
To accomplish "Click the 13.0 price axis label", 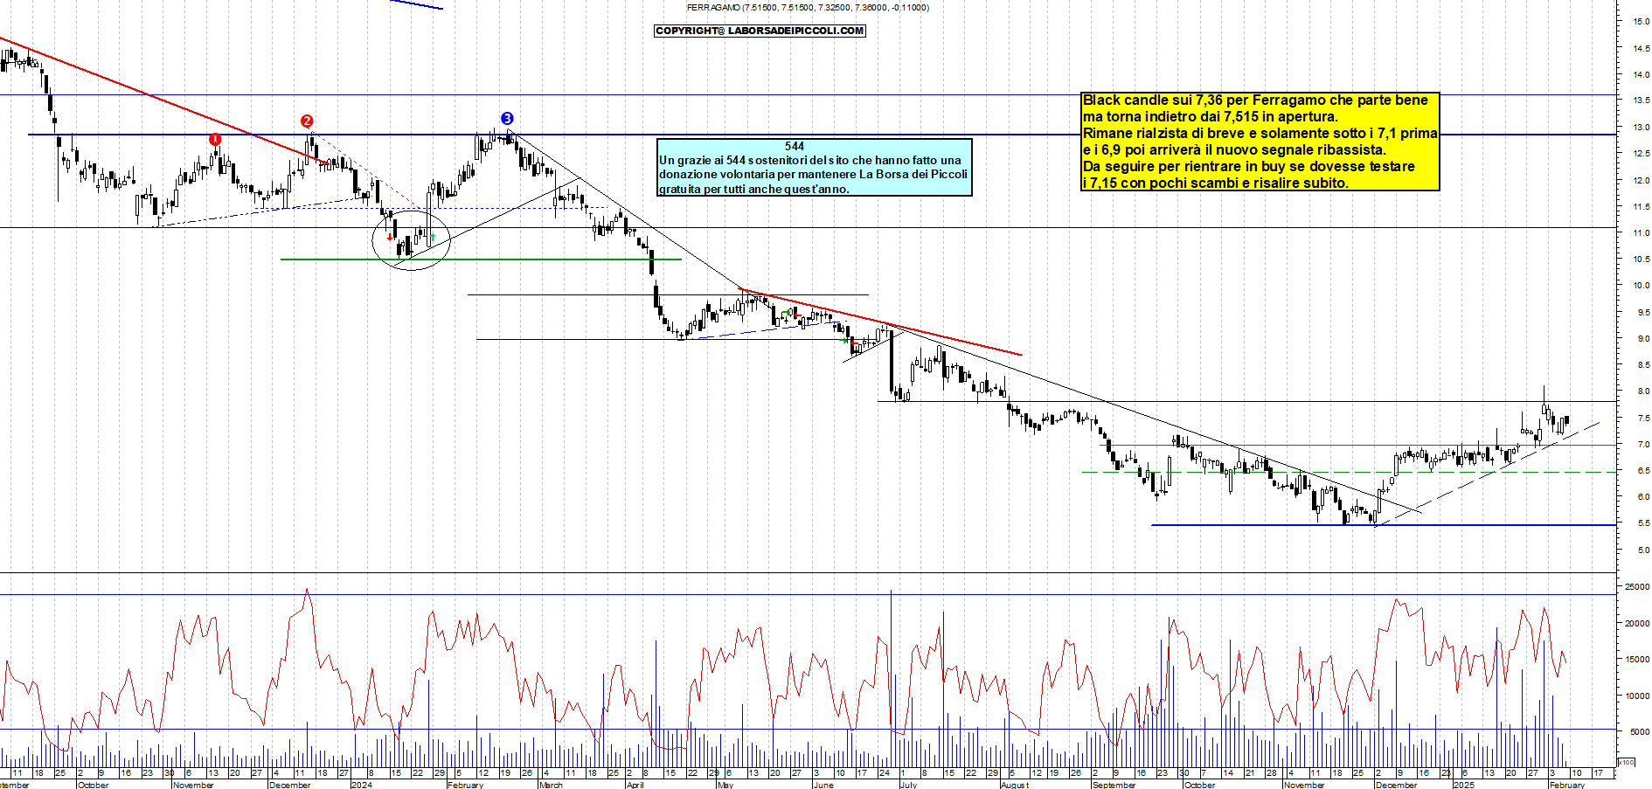I will pyautogui.click(x=1641, y=128).
